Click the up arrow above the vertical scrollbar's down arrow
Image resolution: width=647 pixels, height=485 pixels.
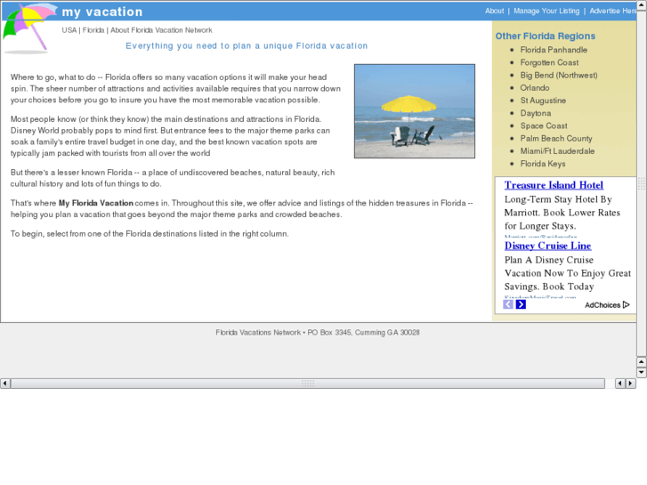(642, 362)
